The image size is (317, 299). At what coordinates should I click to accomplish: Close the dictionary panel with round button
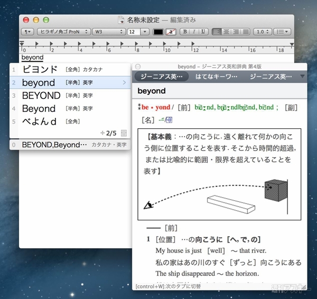[138, 67]
